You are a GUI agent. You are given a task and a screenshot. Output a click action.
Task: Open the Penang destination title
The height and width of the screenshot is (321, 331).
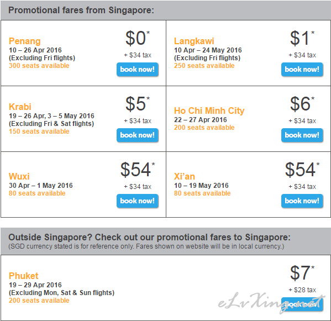tap(25, 41)
